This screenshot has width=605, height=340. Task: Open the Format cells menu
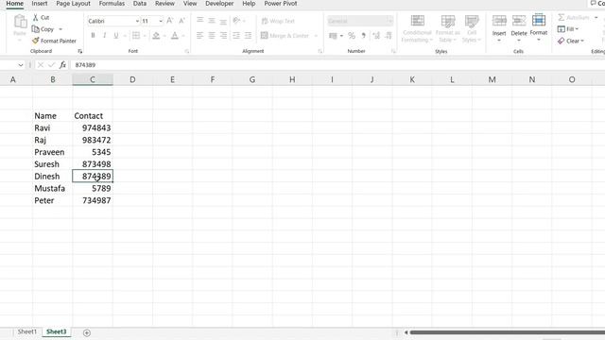coord(539,28)
